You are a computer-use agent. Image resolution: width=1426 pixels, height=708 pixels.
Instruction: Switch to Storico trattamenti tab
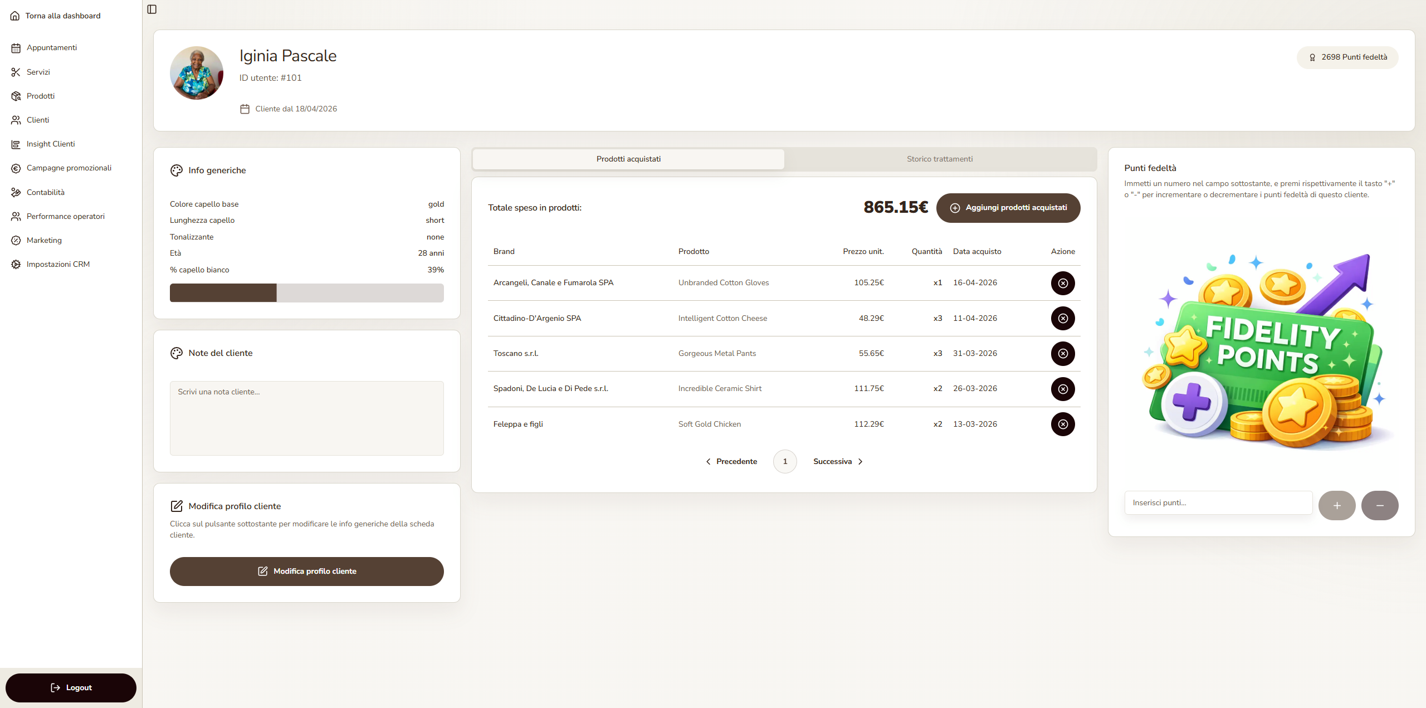(940, 159)
